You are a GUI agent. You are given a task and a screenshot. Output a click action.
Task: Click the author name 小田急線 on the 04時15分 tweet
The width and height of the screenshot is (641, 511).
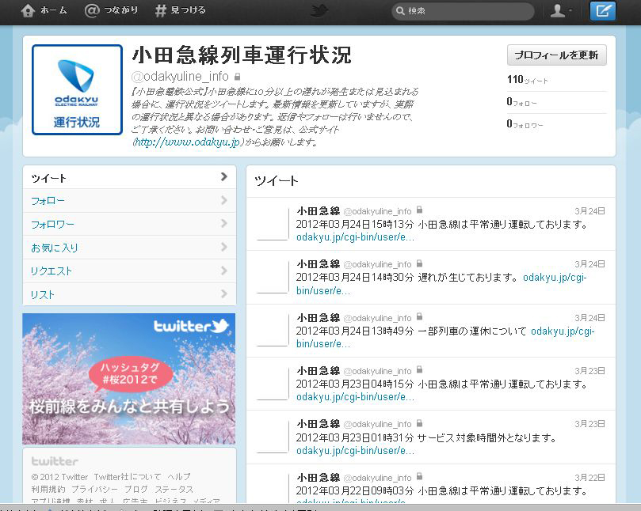[319, 371]
